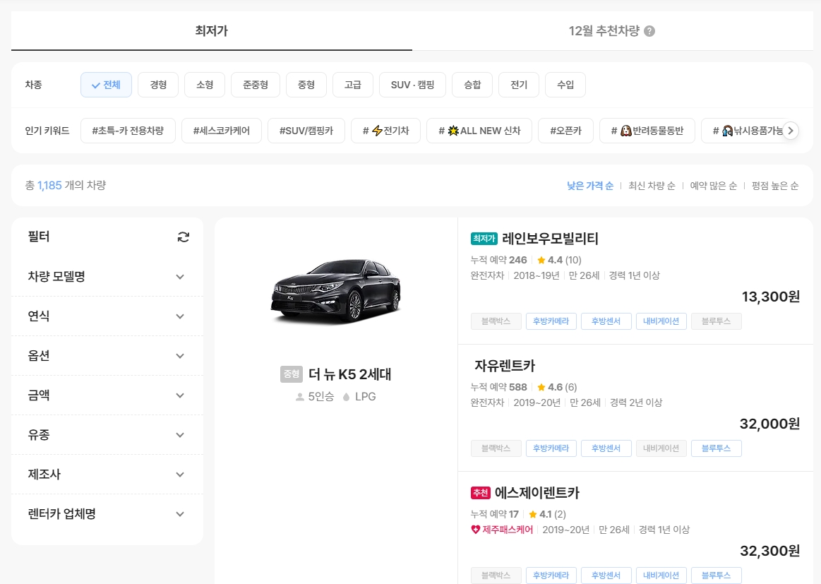The image size is (821, 584).
Task: Click the 최저가 badge next to 레인보우모빌리티
Action: point(483,239)
